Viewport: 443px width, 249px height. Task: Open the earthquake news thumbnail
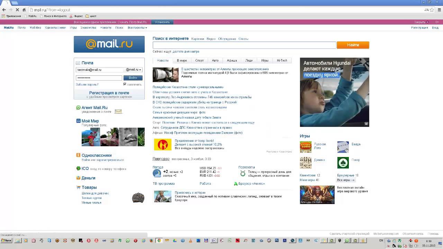click(166, 74)
